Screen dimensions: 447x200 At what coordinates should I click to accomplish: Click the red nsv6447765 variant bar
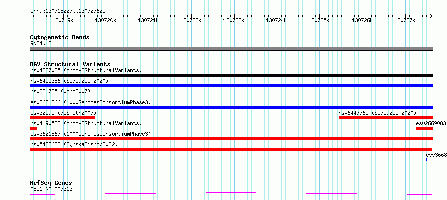coord(386,118)
